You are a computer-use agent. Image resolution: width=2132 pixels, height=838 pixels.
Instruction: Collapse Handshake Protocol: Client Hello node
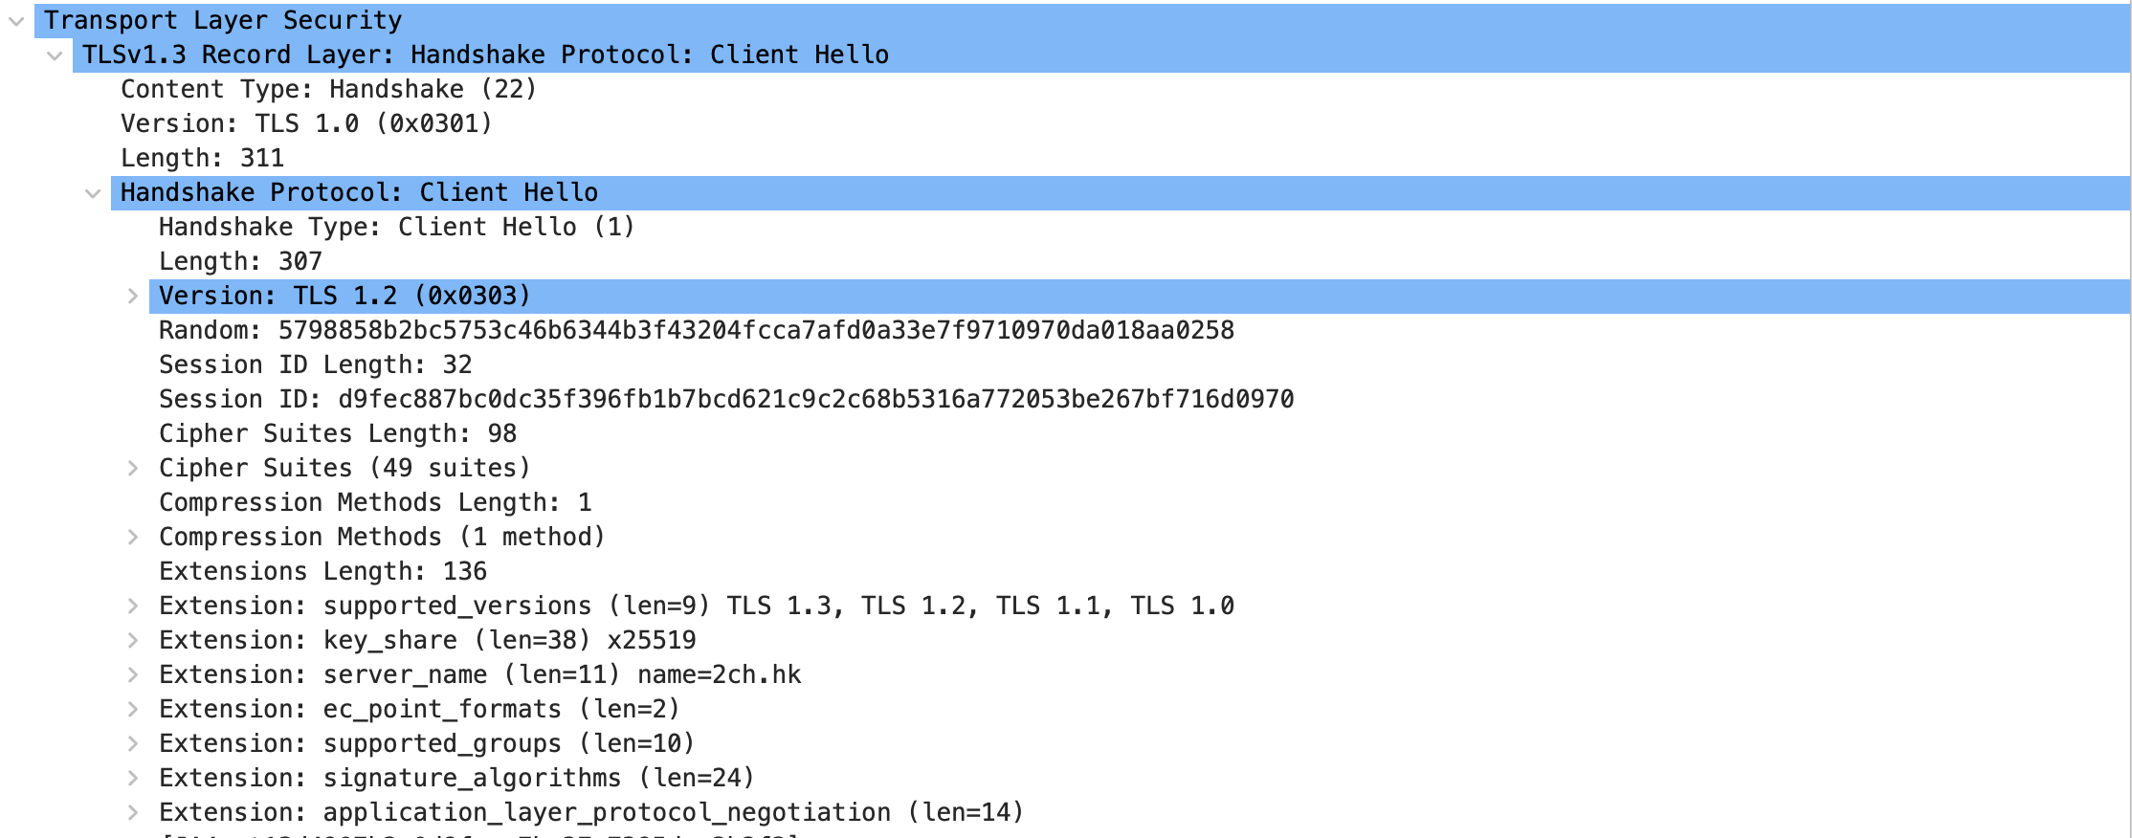click(x=93, y=193)
